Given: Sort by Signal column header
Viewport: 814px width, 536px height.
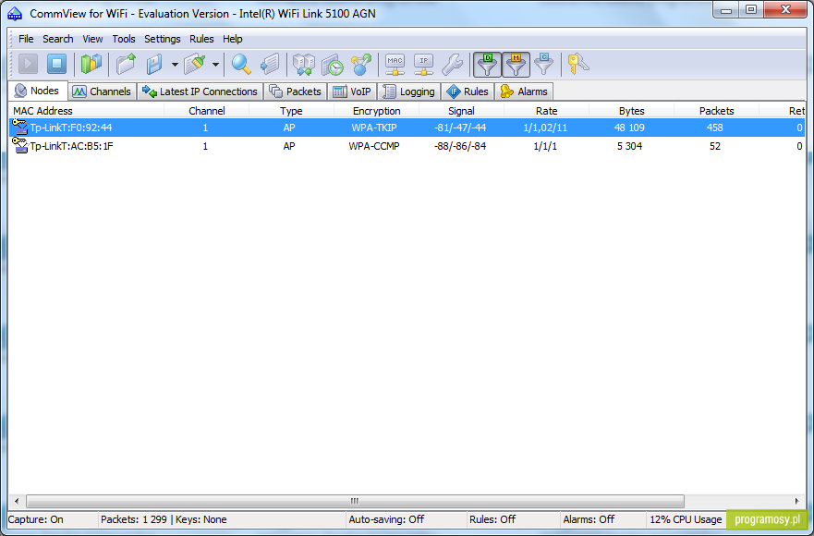Looking at the screenshot, I should tap(461, 111).
